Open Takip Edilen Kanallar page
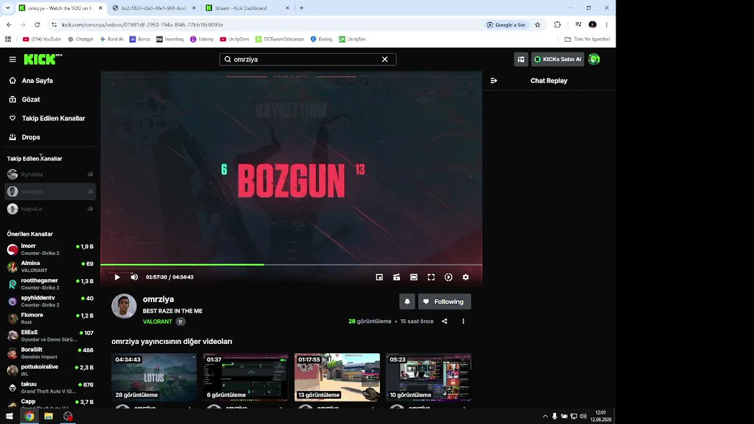Screen dimensions: 754x424 (x=50, y=118)
